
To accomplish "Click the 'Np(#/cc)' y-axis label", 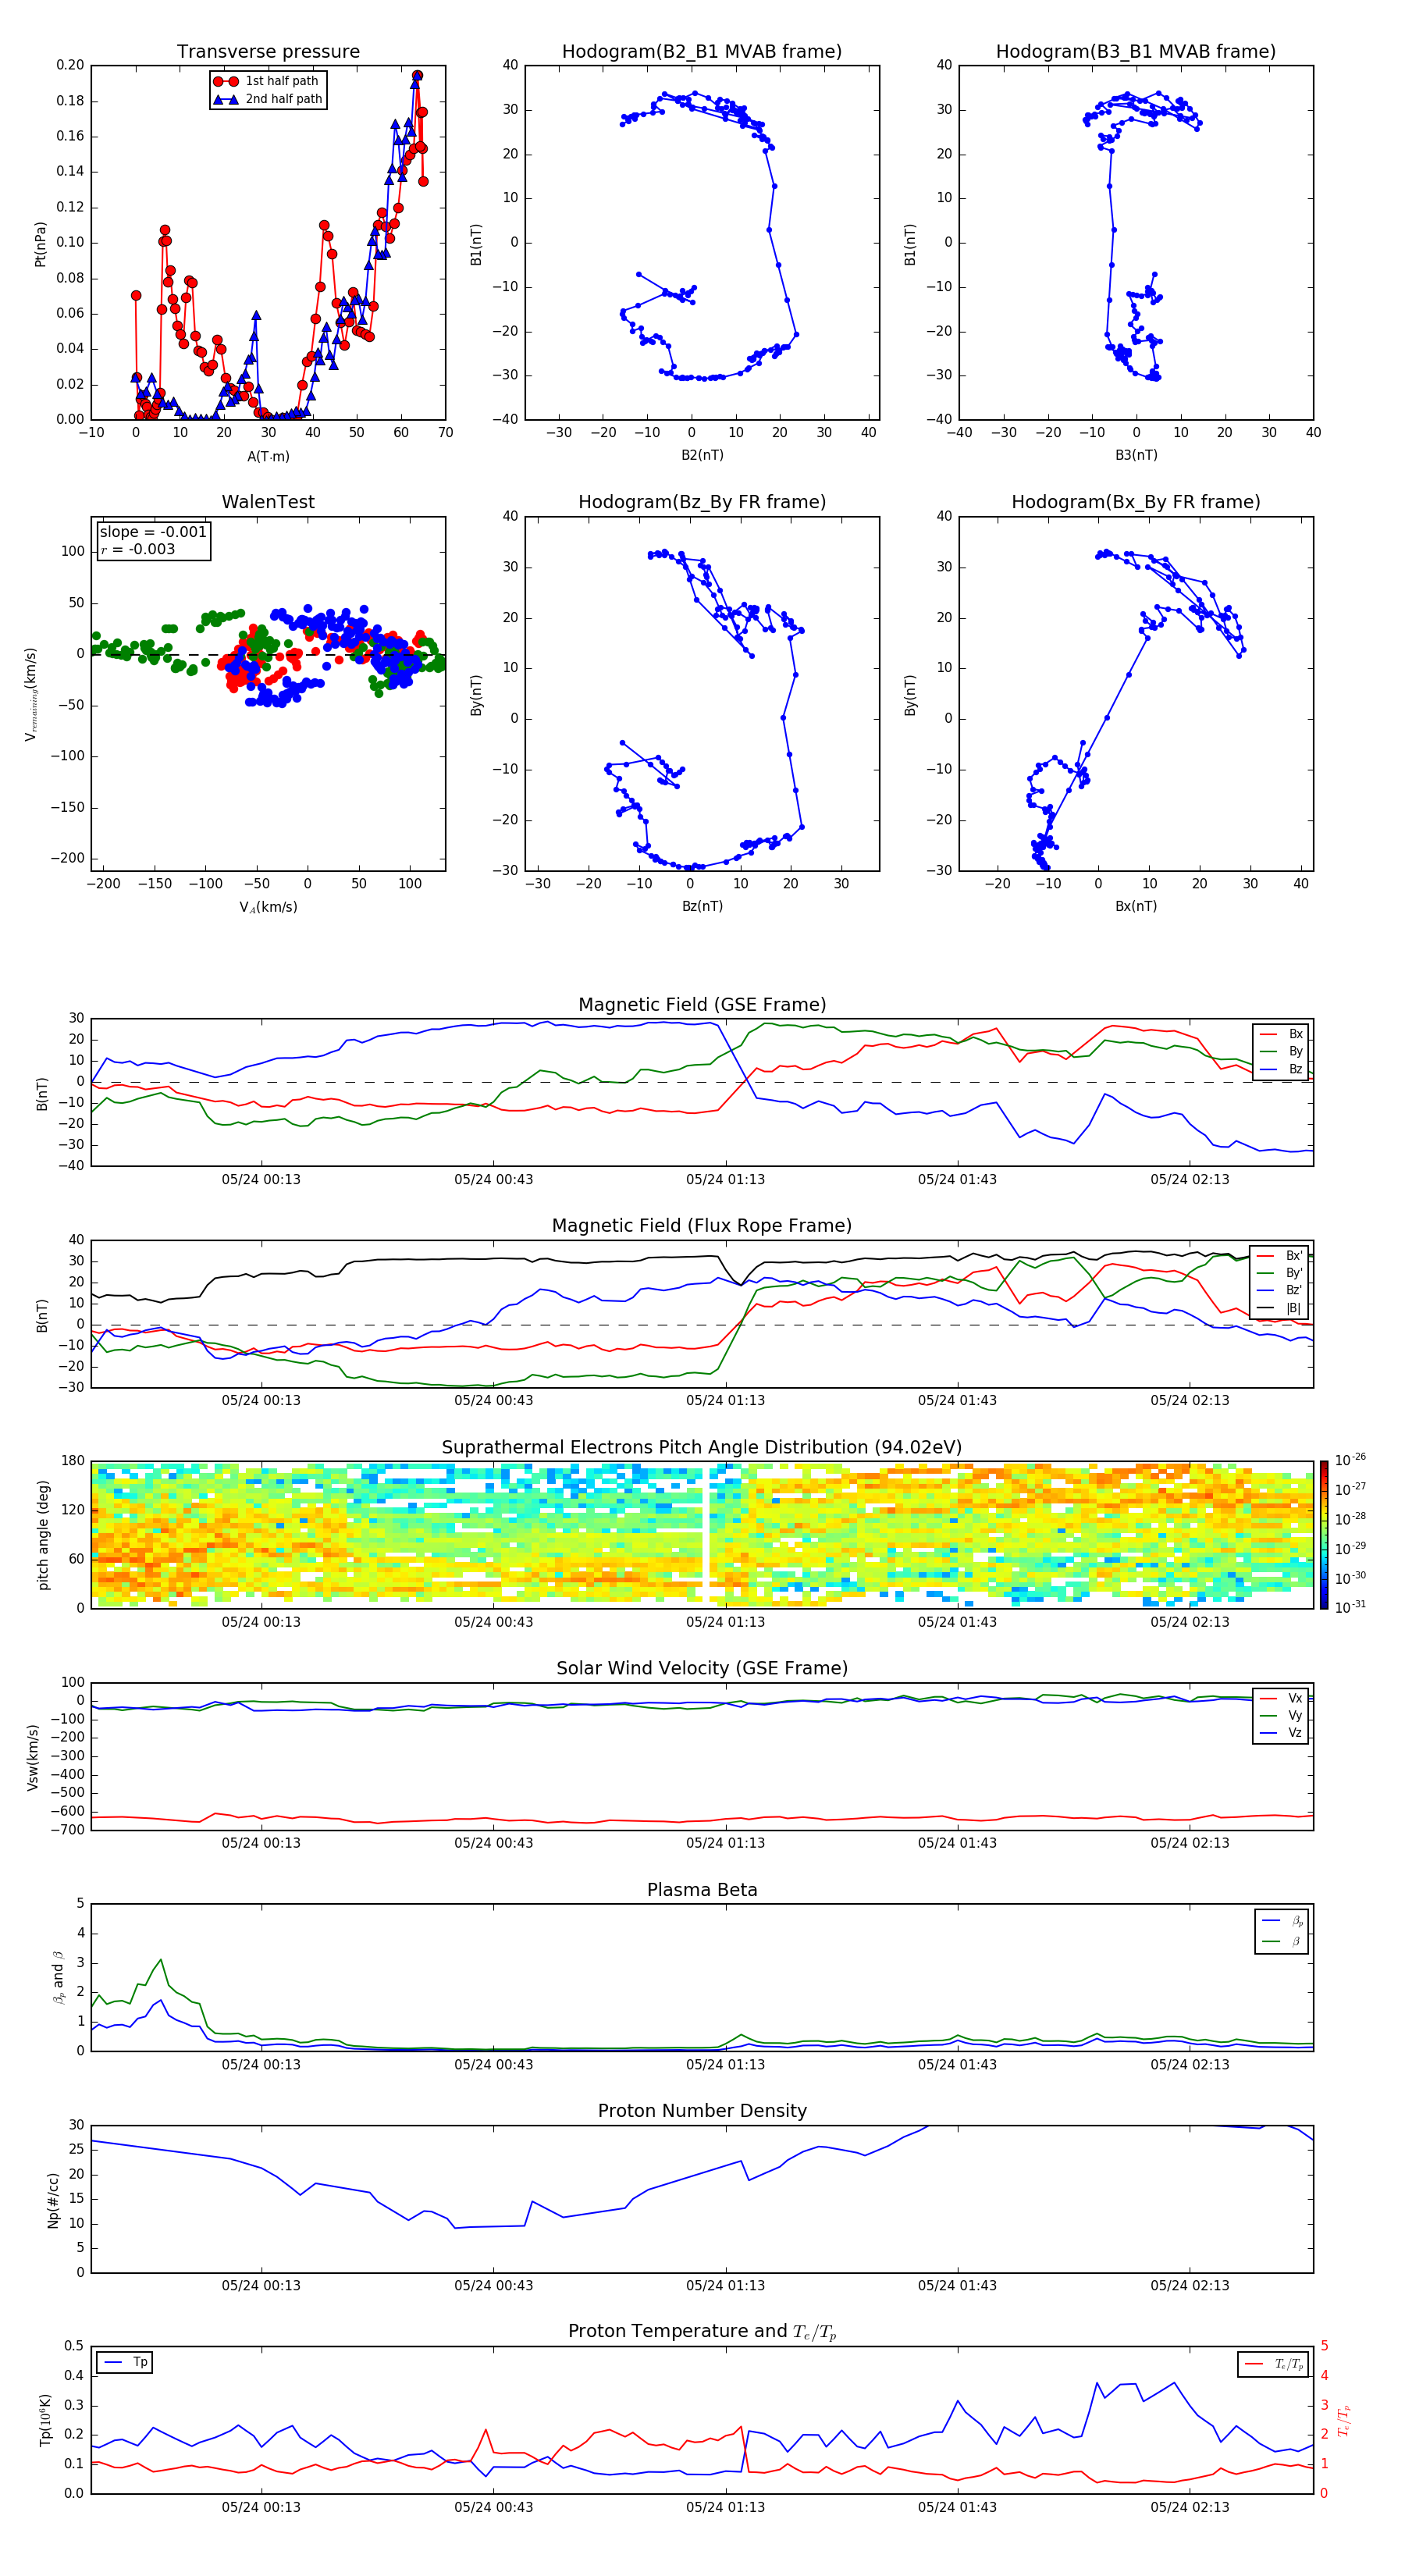I will coord(53,2199).
